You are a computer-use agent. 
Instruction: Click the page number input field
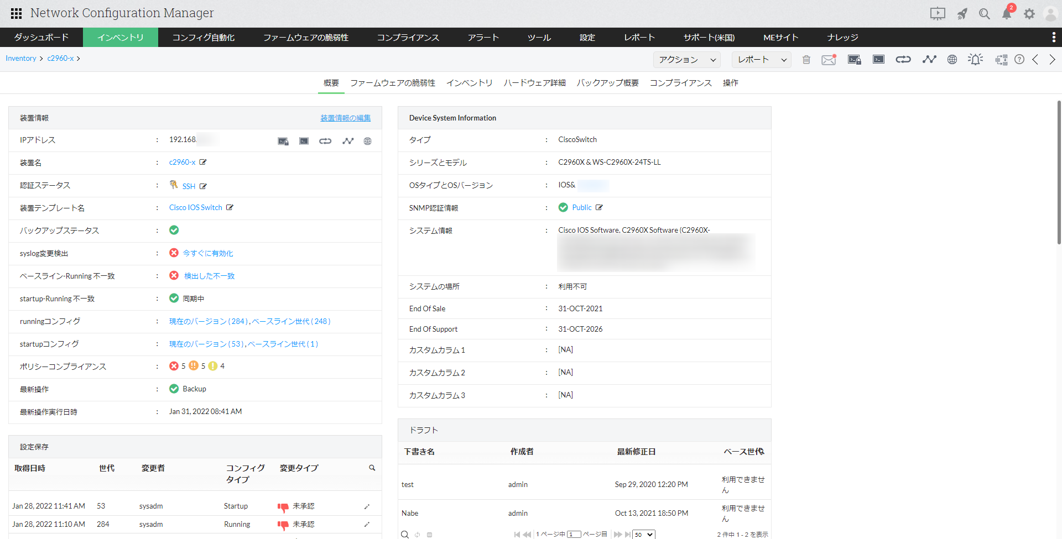pyautogui.click(x=574, y=535)
